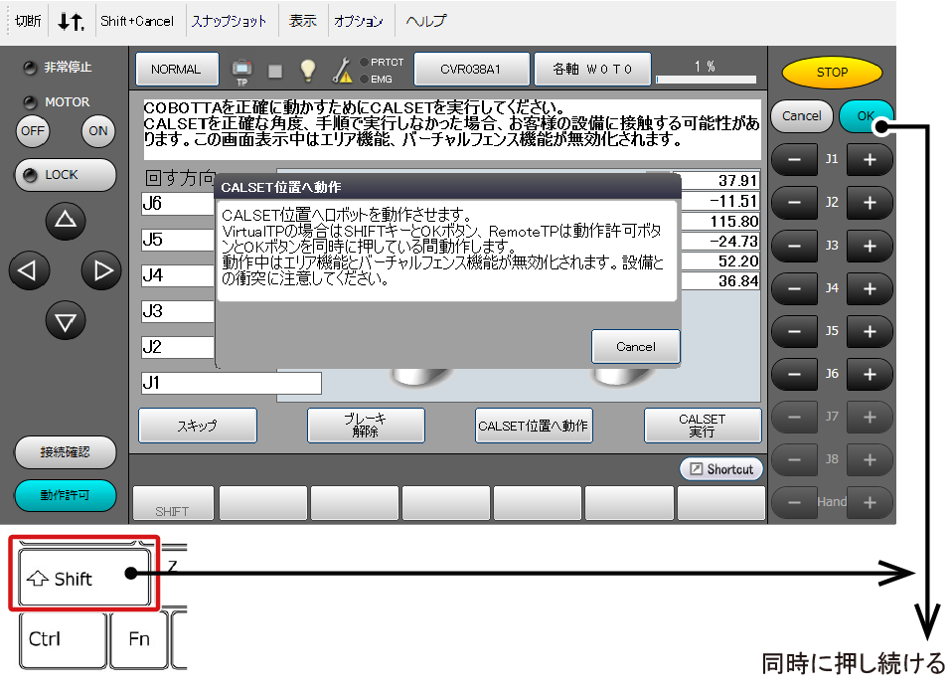Turn the MOTOR OFF
Viewport: 952px width, 691px height.
point(33,130)
